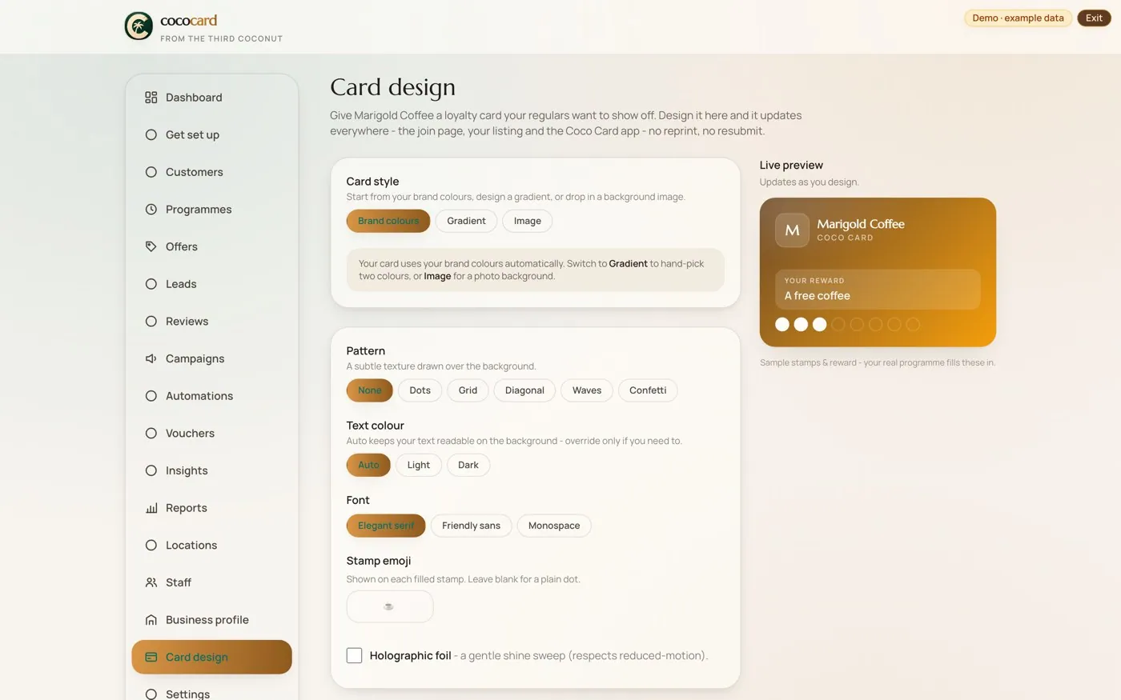Click the Reviews circle icon

(151, 322)
